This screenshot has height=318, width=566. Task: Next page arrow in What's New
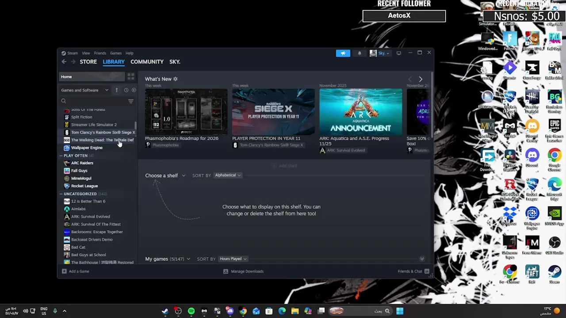[x=421, y=79]
